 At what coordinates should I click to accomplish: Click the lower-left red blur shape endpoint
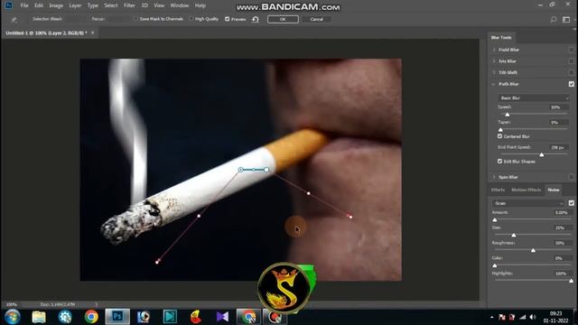coord(157,262)
